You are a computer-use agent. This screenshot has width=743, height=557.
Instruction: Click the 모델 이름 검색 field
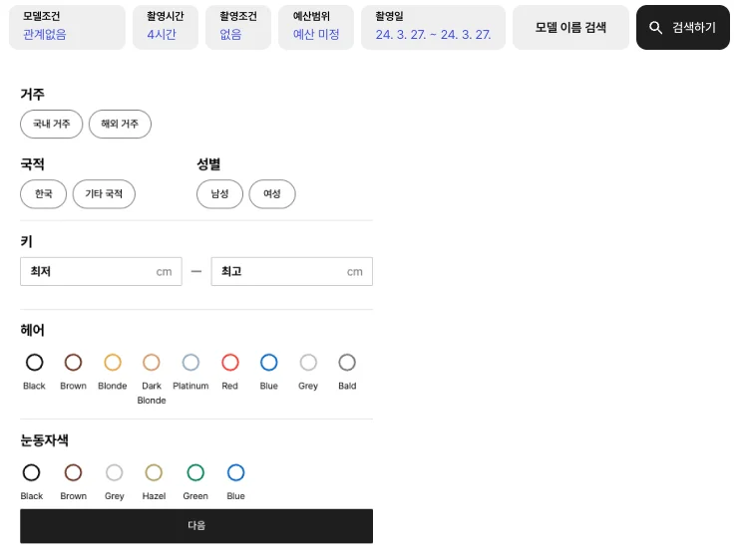pos(570,27)
